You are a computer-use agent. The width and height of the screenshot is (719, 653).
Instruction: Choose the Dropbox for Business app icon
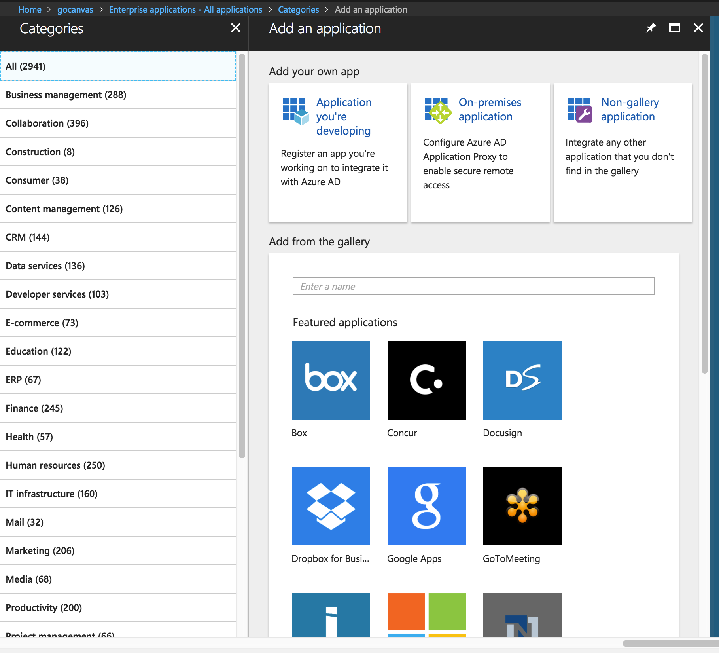click(x=331, y=506)
